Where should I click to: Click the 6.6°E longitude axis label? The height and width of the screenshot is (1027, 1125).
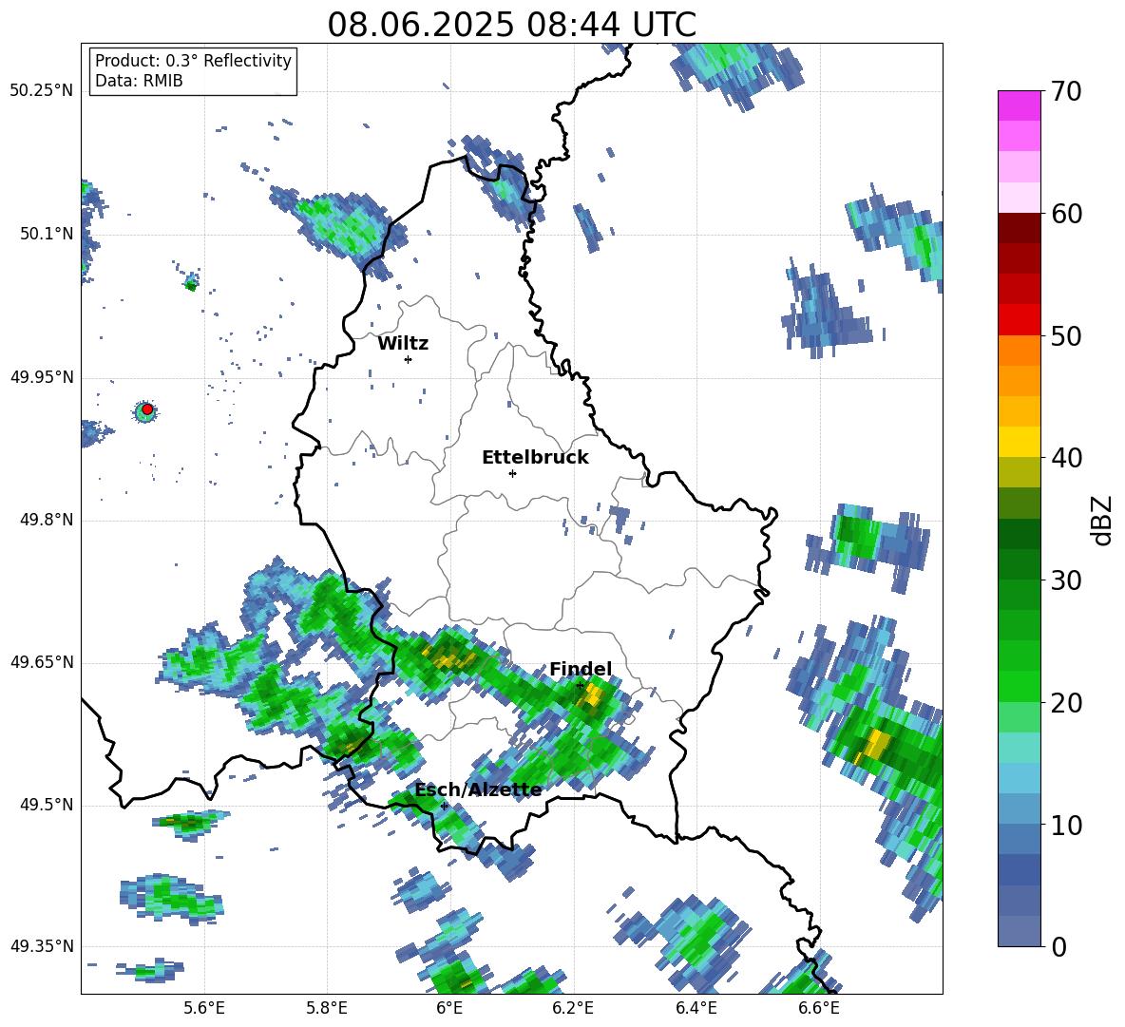coord(819,1008)
